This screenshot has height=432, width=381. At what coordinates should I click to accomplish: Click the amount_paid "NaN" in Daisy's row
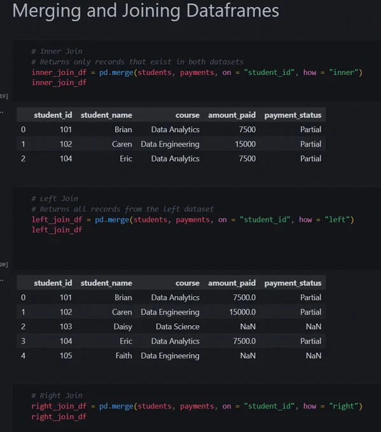coord(248,327)
